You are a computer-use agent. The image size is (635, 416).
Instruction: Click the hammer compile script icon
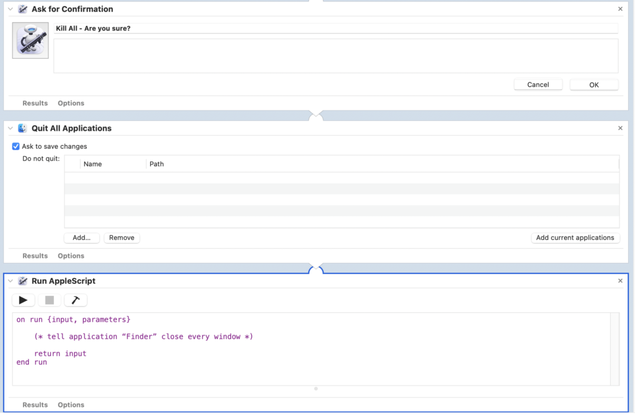pyautogui.click(x=76, y=300)
